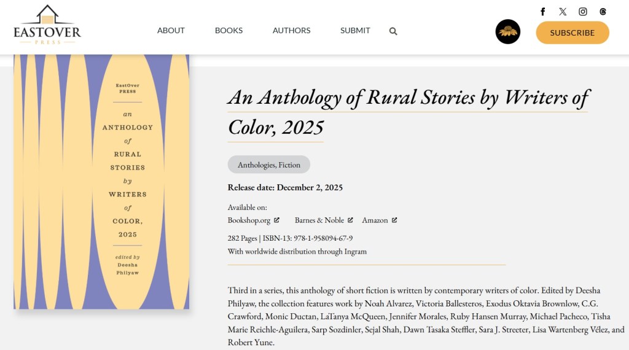629x350 pixels.
Task: Click the round sunflower badge icon
Action: (508, 32)
